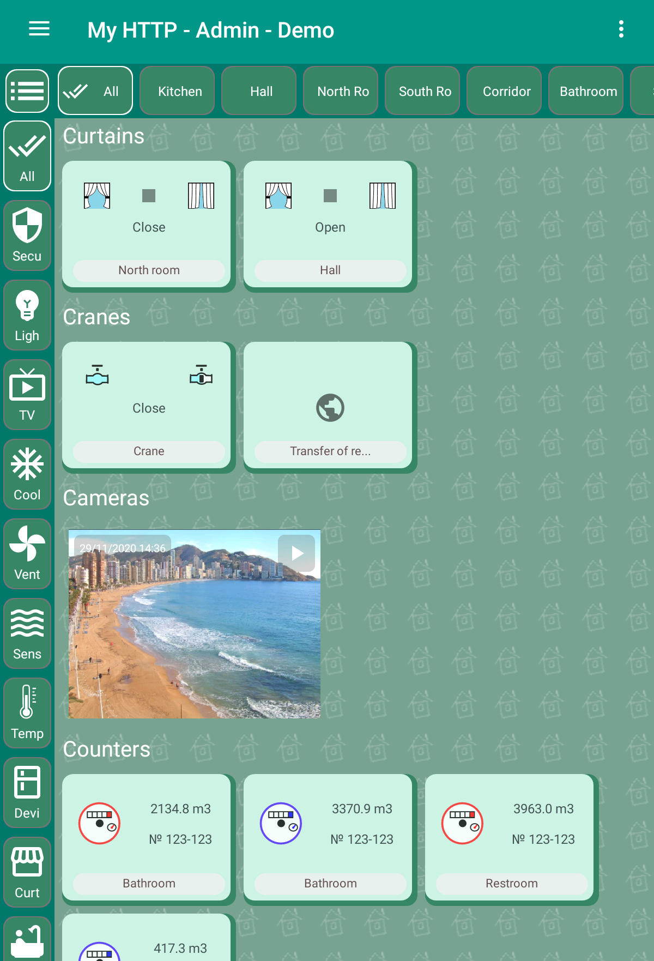
Task: Click the Cranes section heading
Action: [96, 317]
